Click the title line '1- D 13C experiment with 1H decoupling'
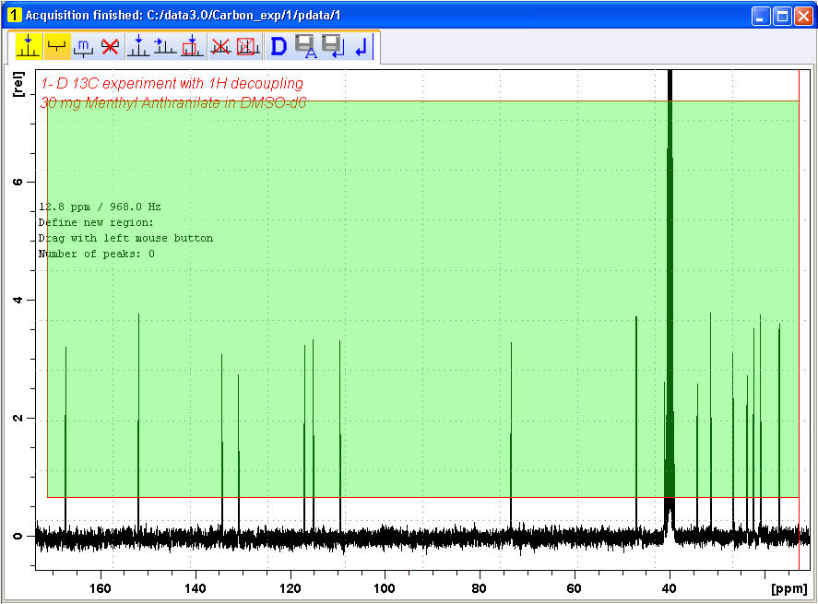818x604 pixels. coord(172,84)
